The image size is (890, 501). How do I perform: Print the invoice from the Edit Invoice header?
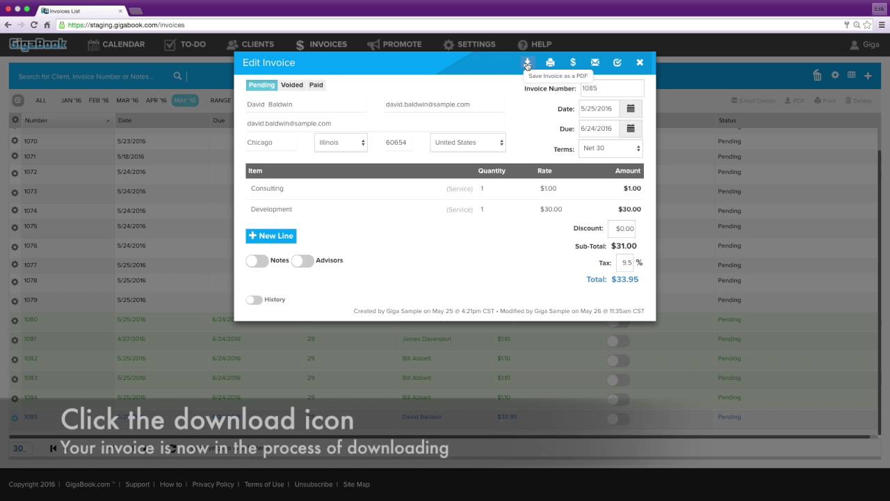(x=550, y=63)
